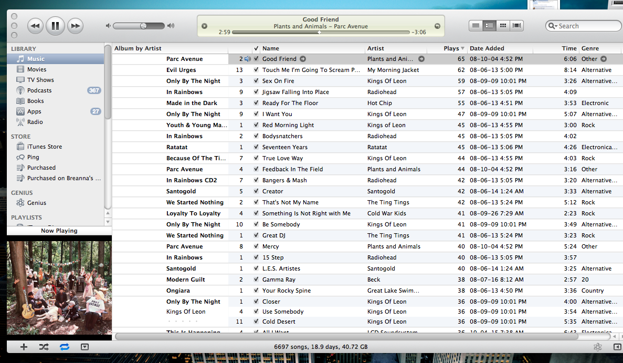Click the arrow next to Other genre
The image size is (623, 363).
pyautogui.click(x=604, y=59)
